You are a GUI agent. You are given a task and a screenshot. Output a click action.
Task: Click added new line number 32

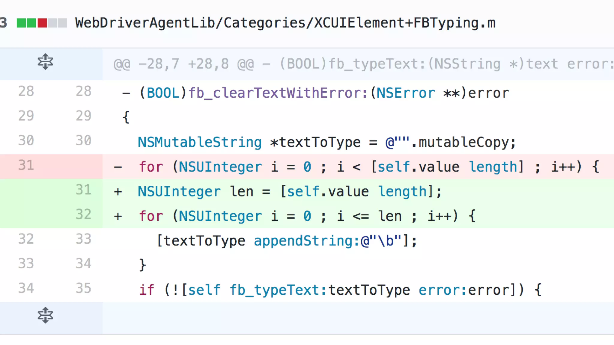(x=83, y=214)
